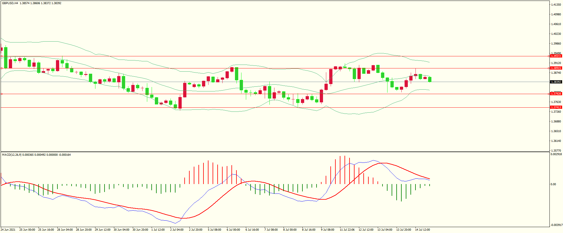This screenshot has height=233, width=563.
Task: Click the 28 Jun 20:00 time label
Action: (84, 230)
